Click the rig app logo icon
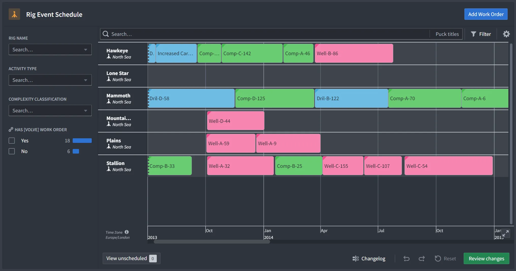 (14, 14)
